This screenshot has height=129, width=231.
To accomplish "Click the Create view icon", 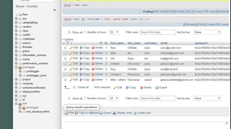I will point(135,113).
